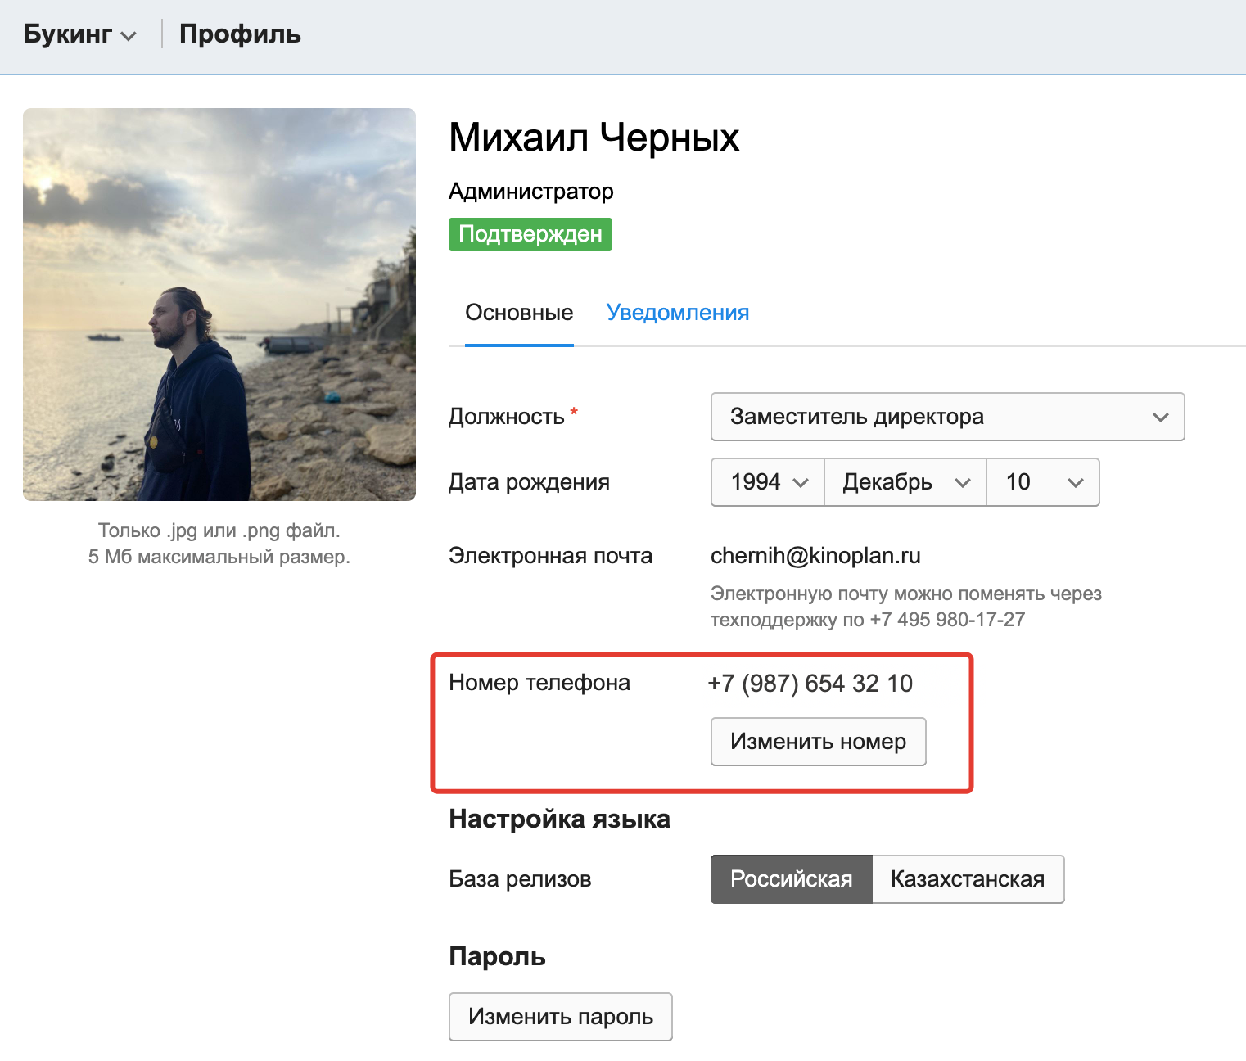The image size is (1246, 1061).
Task: Click the support phone hint text
Action: [906, 607]
